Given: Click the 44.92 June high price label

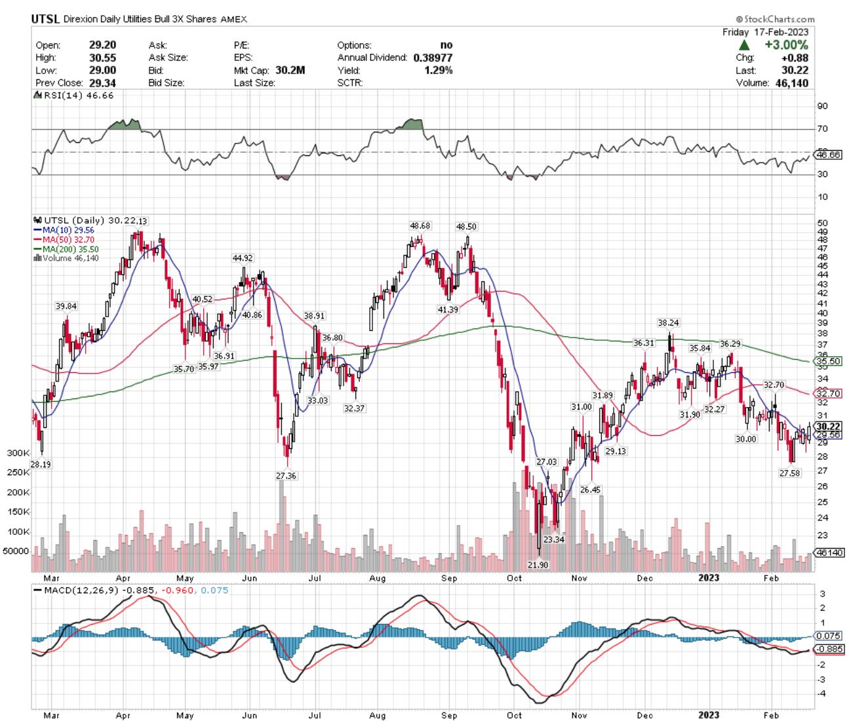Looking at the screenshot, I should [x=243, y=258].
